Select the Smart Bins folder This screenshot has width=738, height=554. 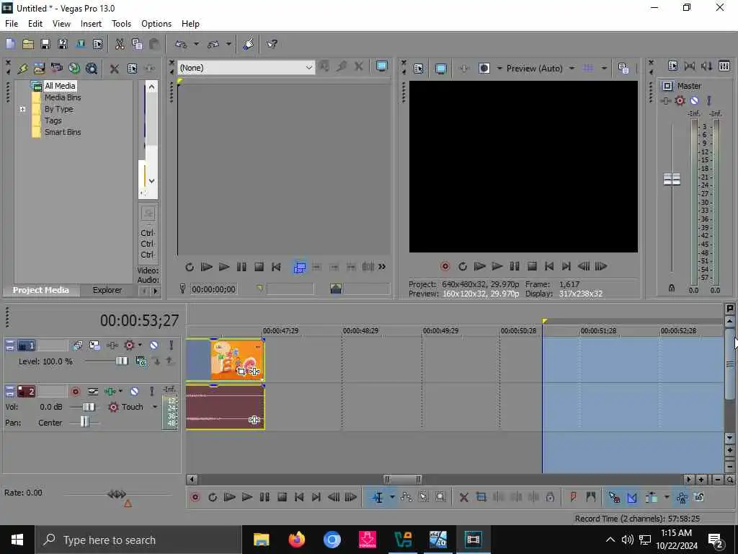(63, 133)
